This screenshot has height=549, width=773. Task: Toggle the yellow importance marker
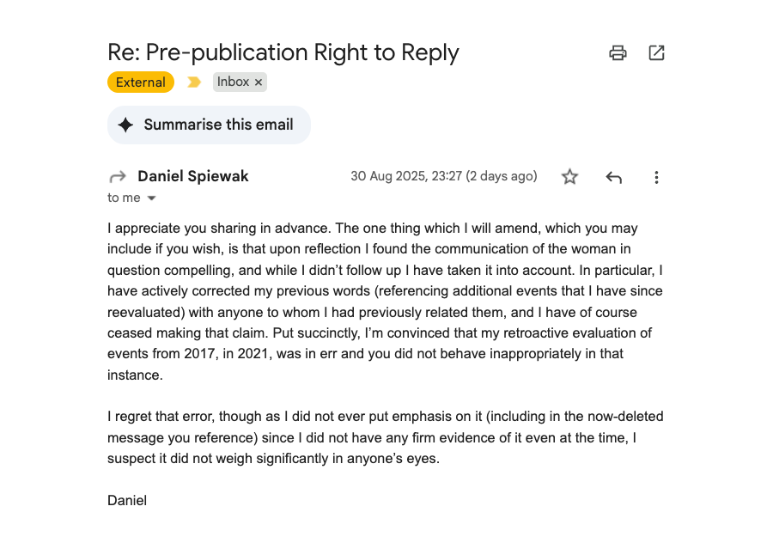coord(194,82)
